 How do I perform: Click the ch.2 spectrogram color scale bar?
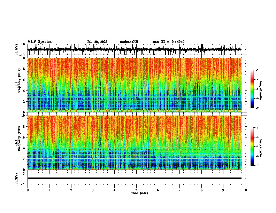[x=252, y=147]
